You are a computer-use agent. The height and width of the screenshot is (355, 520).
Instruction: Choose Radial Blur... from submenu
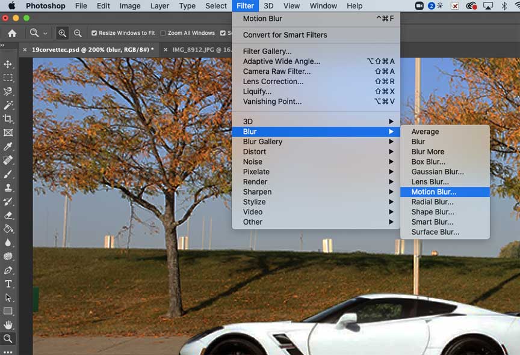click(445, 202)
